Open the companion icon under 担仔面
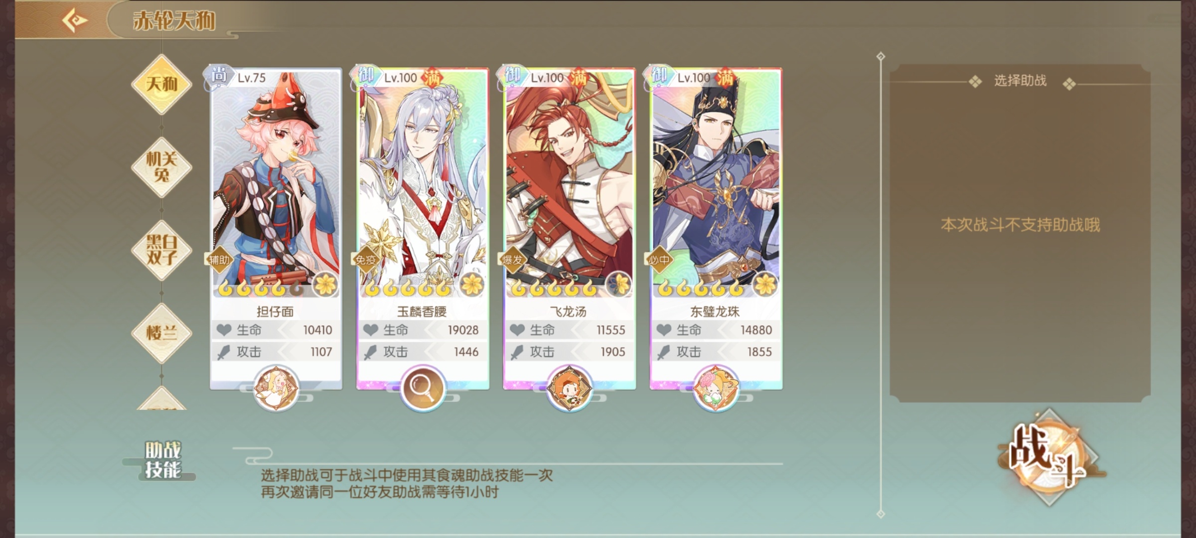This screenshot has height=538, width=1196. (276, 388)
